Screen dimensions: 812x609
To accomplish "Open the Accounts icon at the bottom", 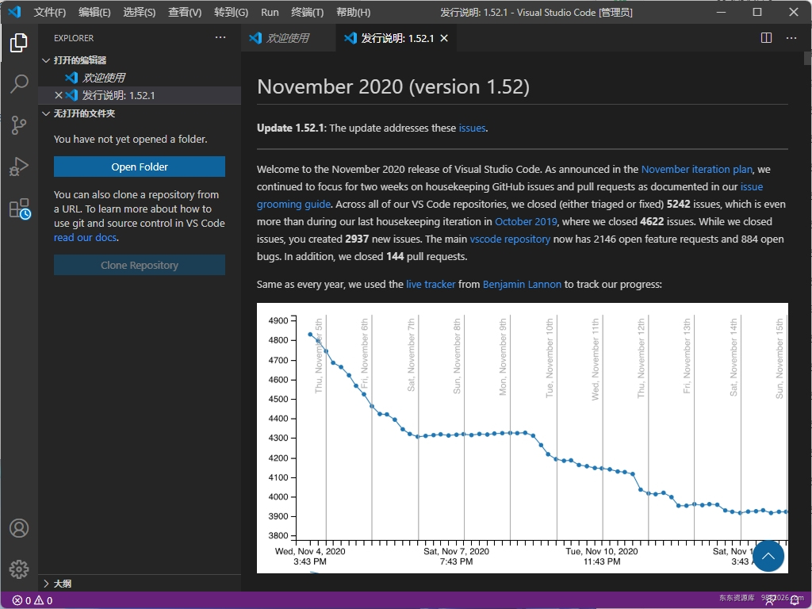I will pyautogui.click(x=19, y=527).
